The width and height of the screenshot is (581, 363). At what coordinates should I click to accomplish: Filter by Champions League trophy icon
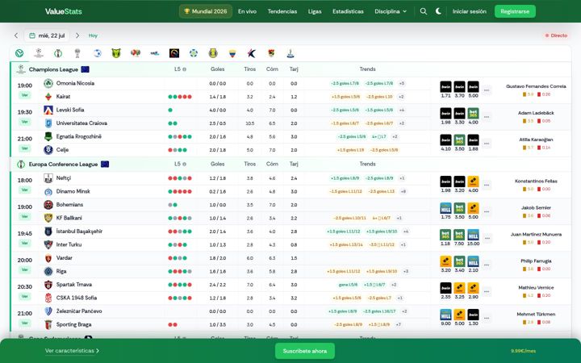(x=39, y=53)
